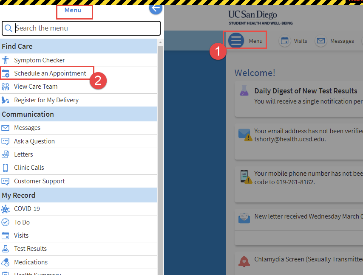Image resolution: width=363 pixels, height=275 pixels.
Task: Click the magnifier icon in the menu search box
Action: coord(9,28)
